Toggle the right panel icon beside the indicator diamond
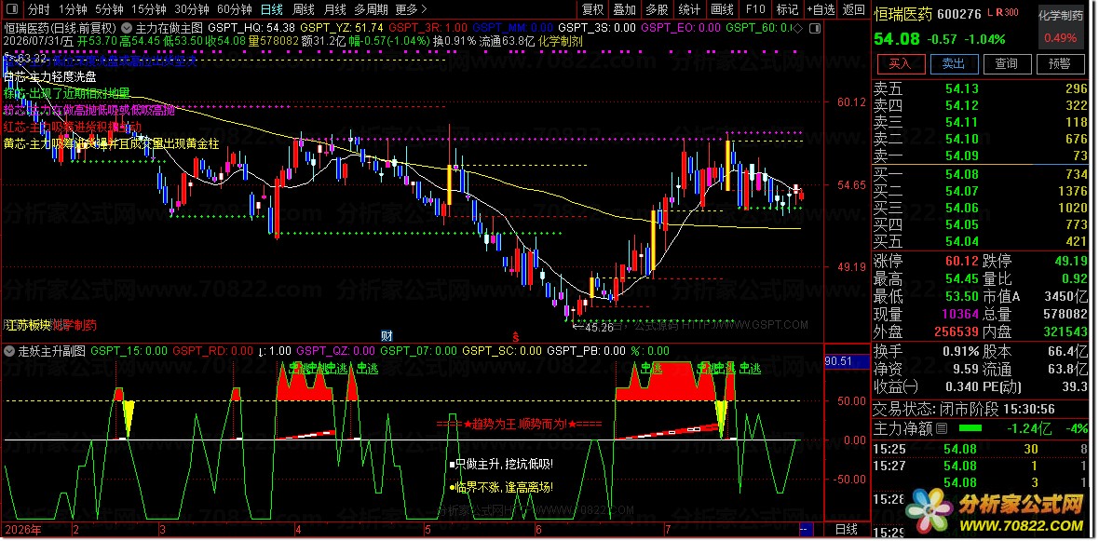Image resolution: width=1099 pixels, height=541 pixels. point(814,29)
